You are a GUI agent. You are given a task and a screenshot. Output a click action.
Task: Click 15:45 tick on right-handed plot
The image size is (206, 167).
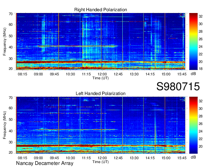point(182,74)
